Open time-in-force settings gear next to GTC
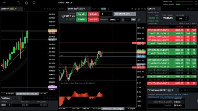The width and height of the screenshot is (198, 111). 139,20
